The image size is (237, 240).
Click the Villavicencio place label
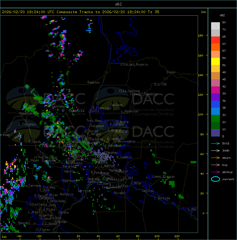click(x=58, y=106)
